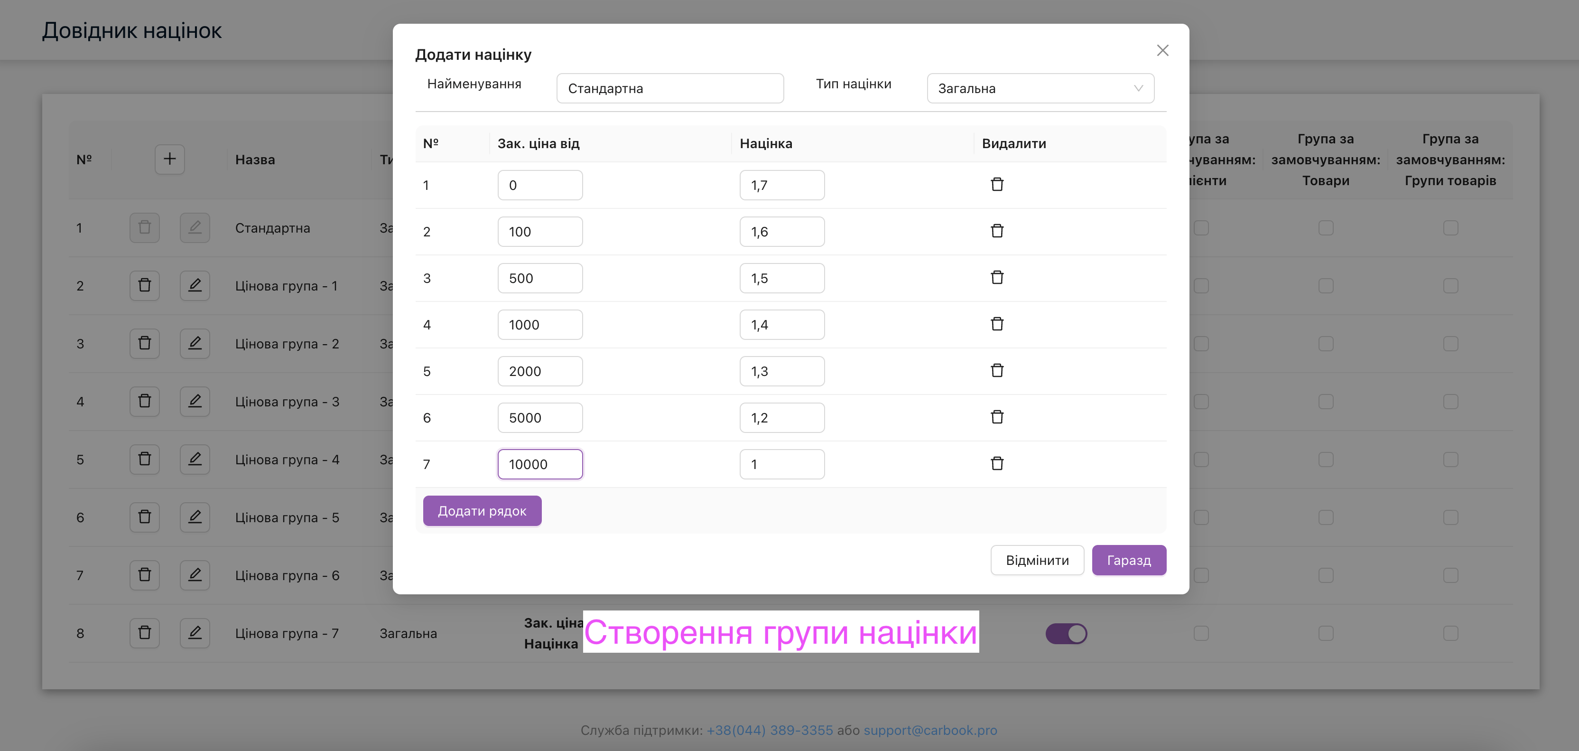
Task: Check Товари default box for Стандартна row
Action: 1325,228
